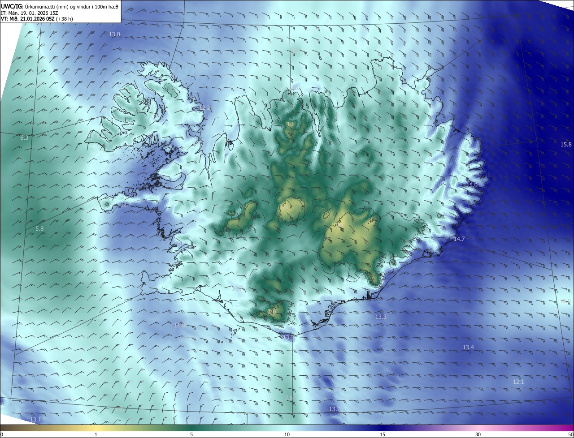Select the 15.0 value at the east coast
This screenshot has height=438, width=574.
coord(472,185)
